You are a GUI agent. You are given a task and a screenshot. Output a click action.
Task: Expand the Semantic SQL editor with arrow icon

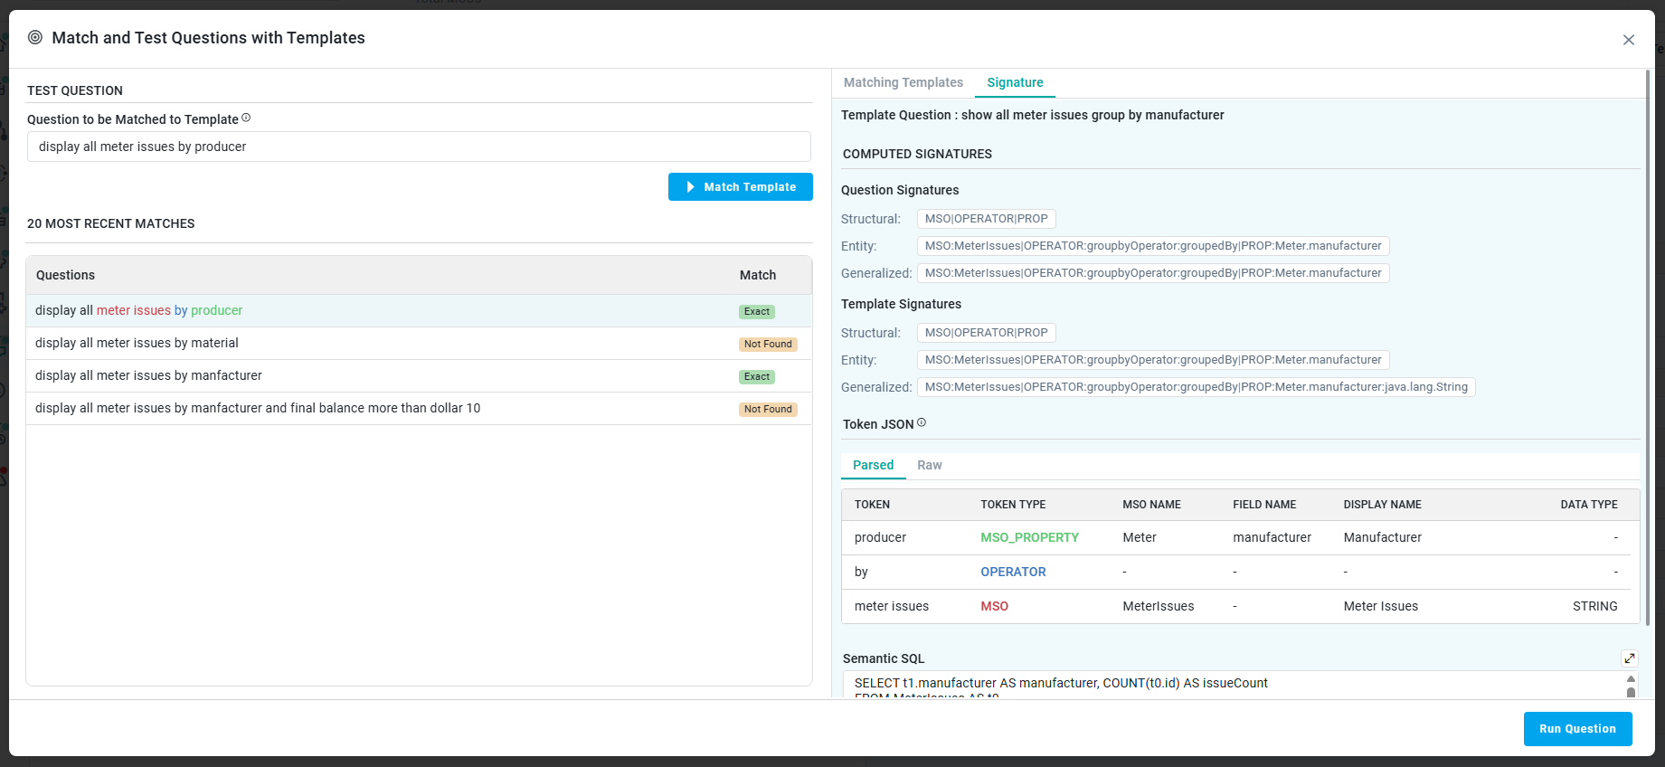tap(1630, 658)
